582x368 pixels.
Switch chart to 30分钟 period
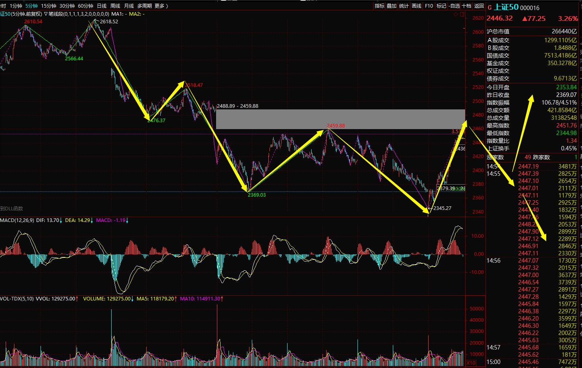(x=67, y=6)
